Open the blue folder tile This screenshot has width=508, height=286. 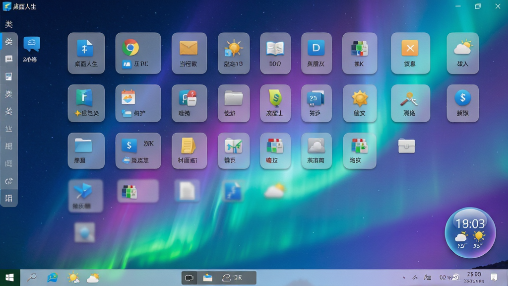click(86, 150)
